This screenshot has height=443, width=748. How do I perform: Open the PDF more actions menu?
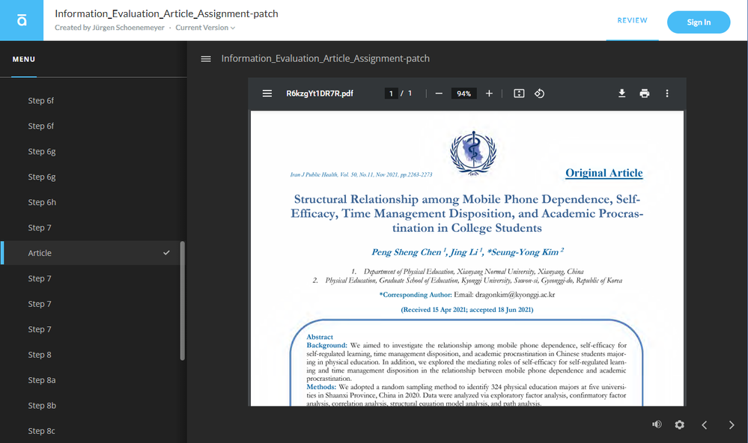pos(667,94)
